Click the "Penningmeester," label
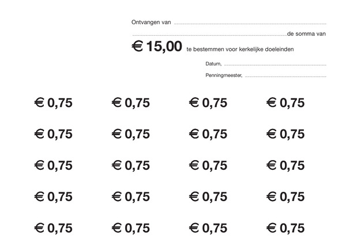 224,75
